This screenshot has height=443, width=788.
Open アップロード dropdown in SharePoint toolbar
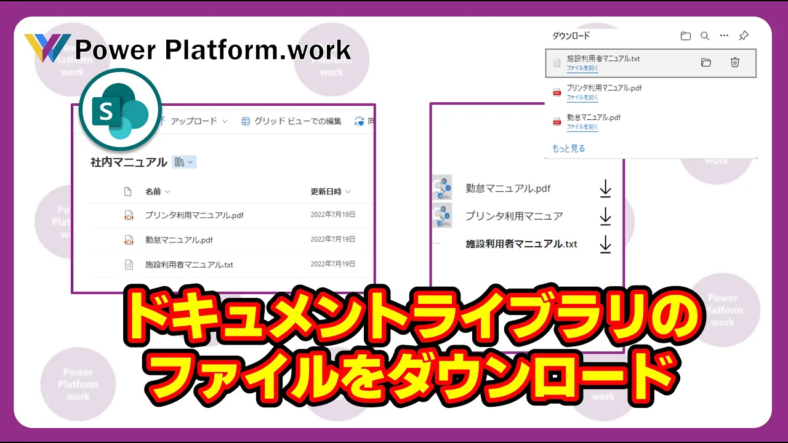pos(193,121)
